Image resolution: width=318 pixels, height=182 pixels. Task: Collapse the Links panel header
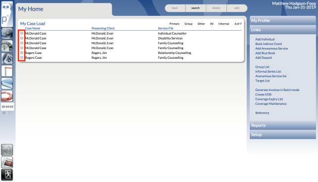click(x=283, y=30)
